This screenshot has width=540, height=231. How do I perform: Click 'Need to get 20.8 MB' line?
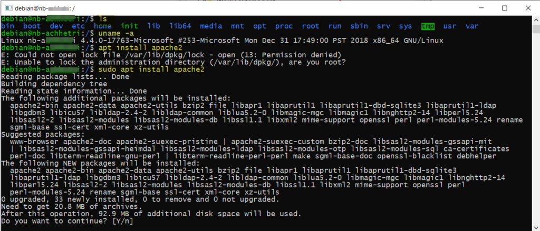point(71,207)
